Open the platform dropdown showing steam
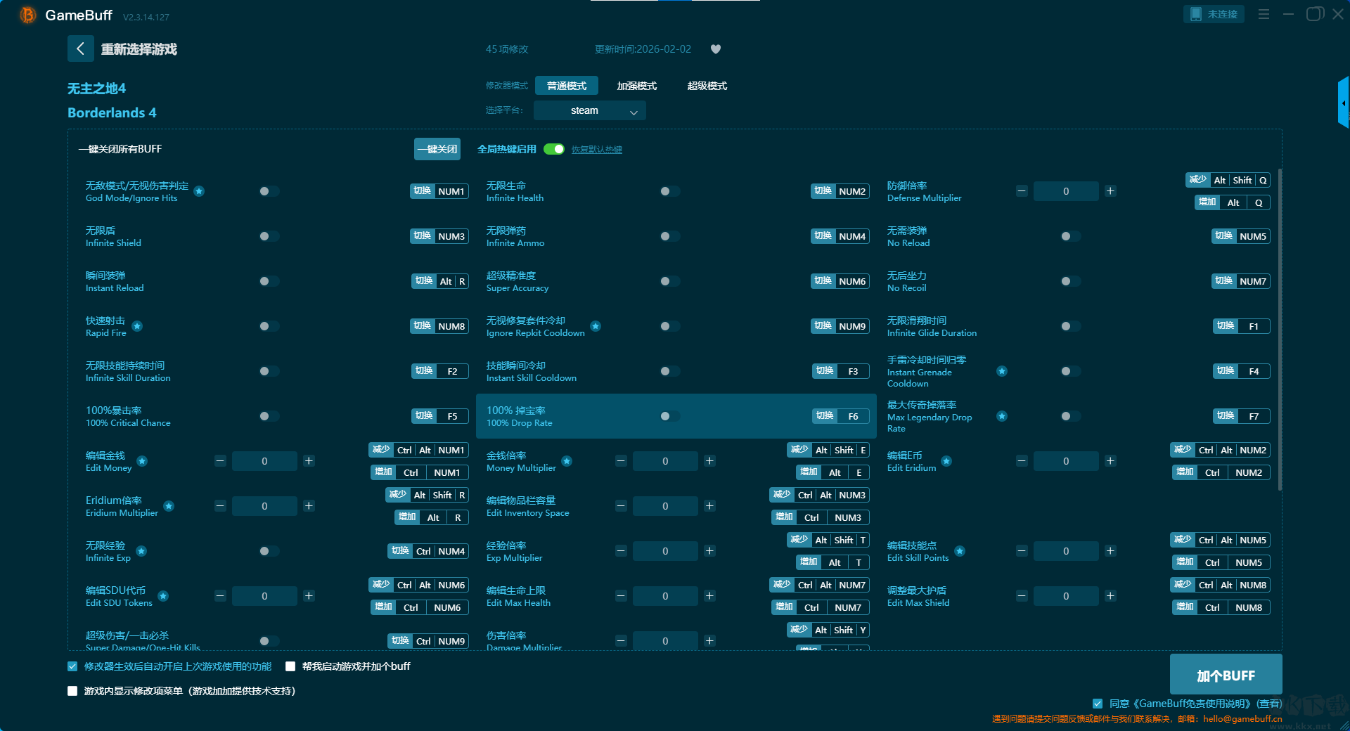 pos(589,110)
